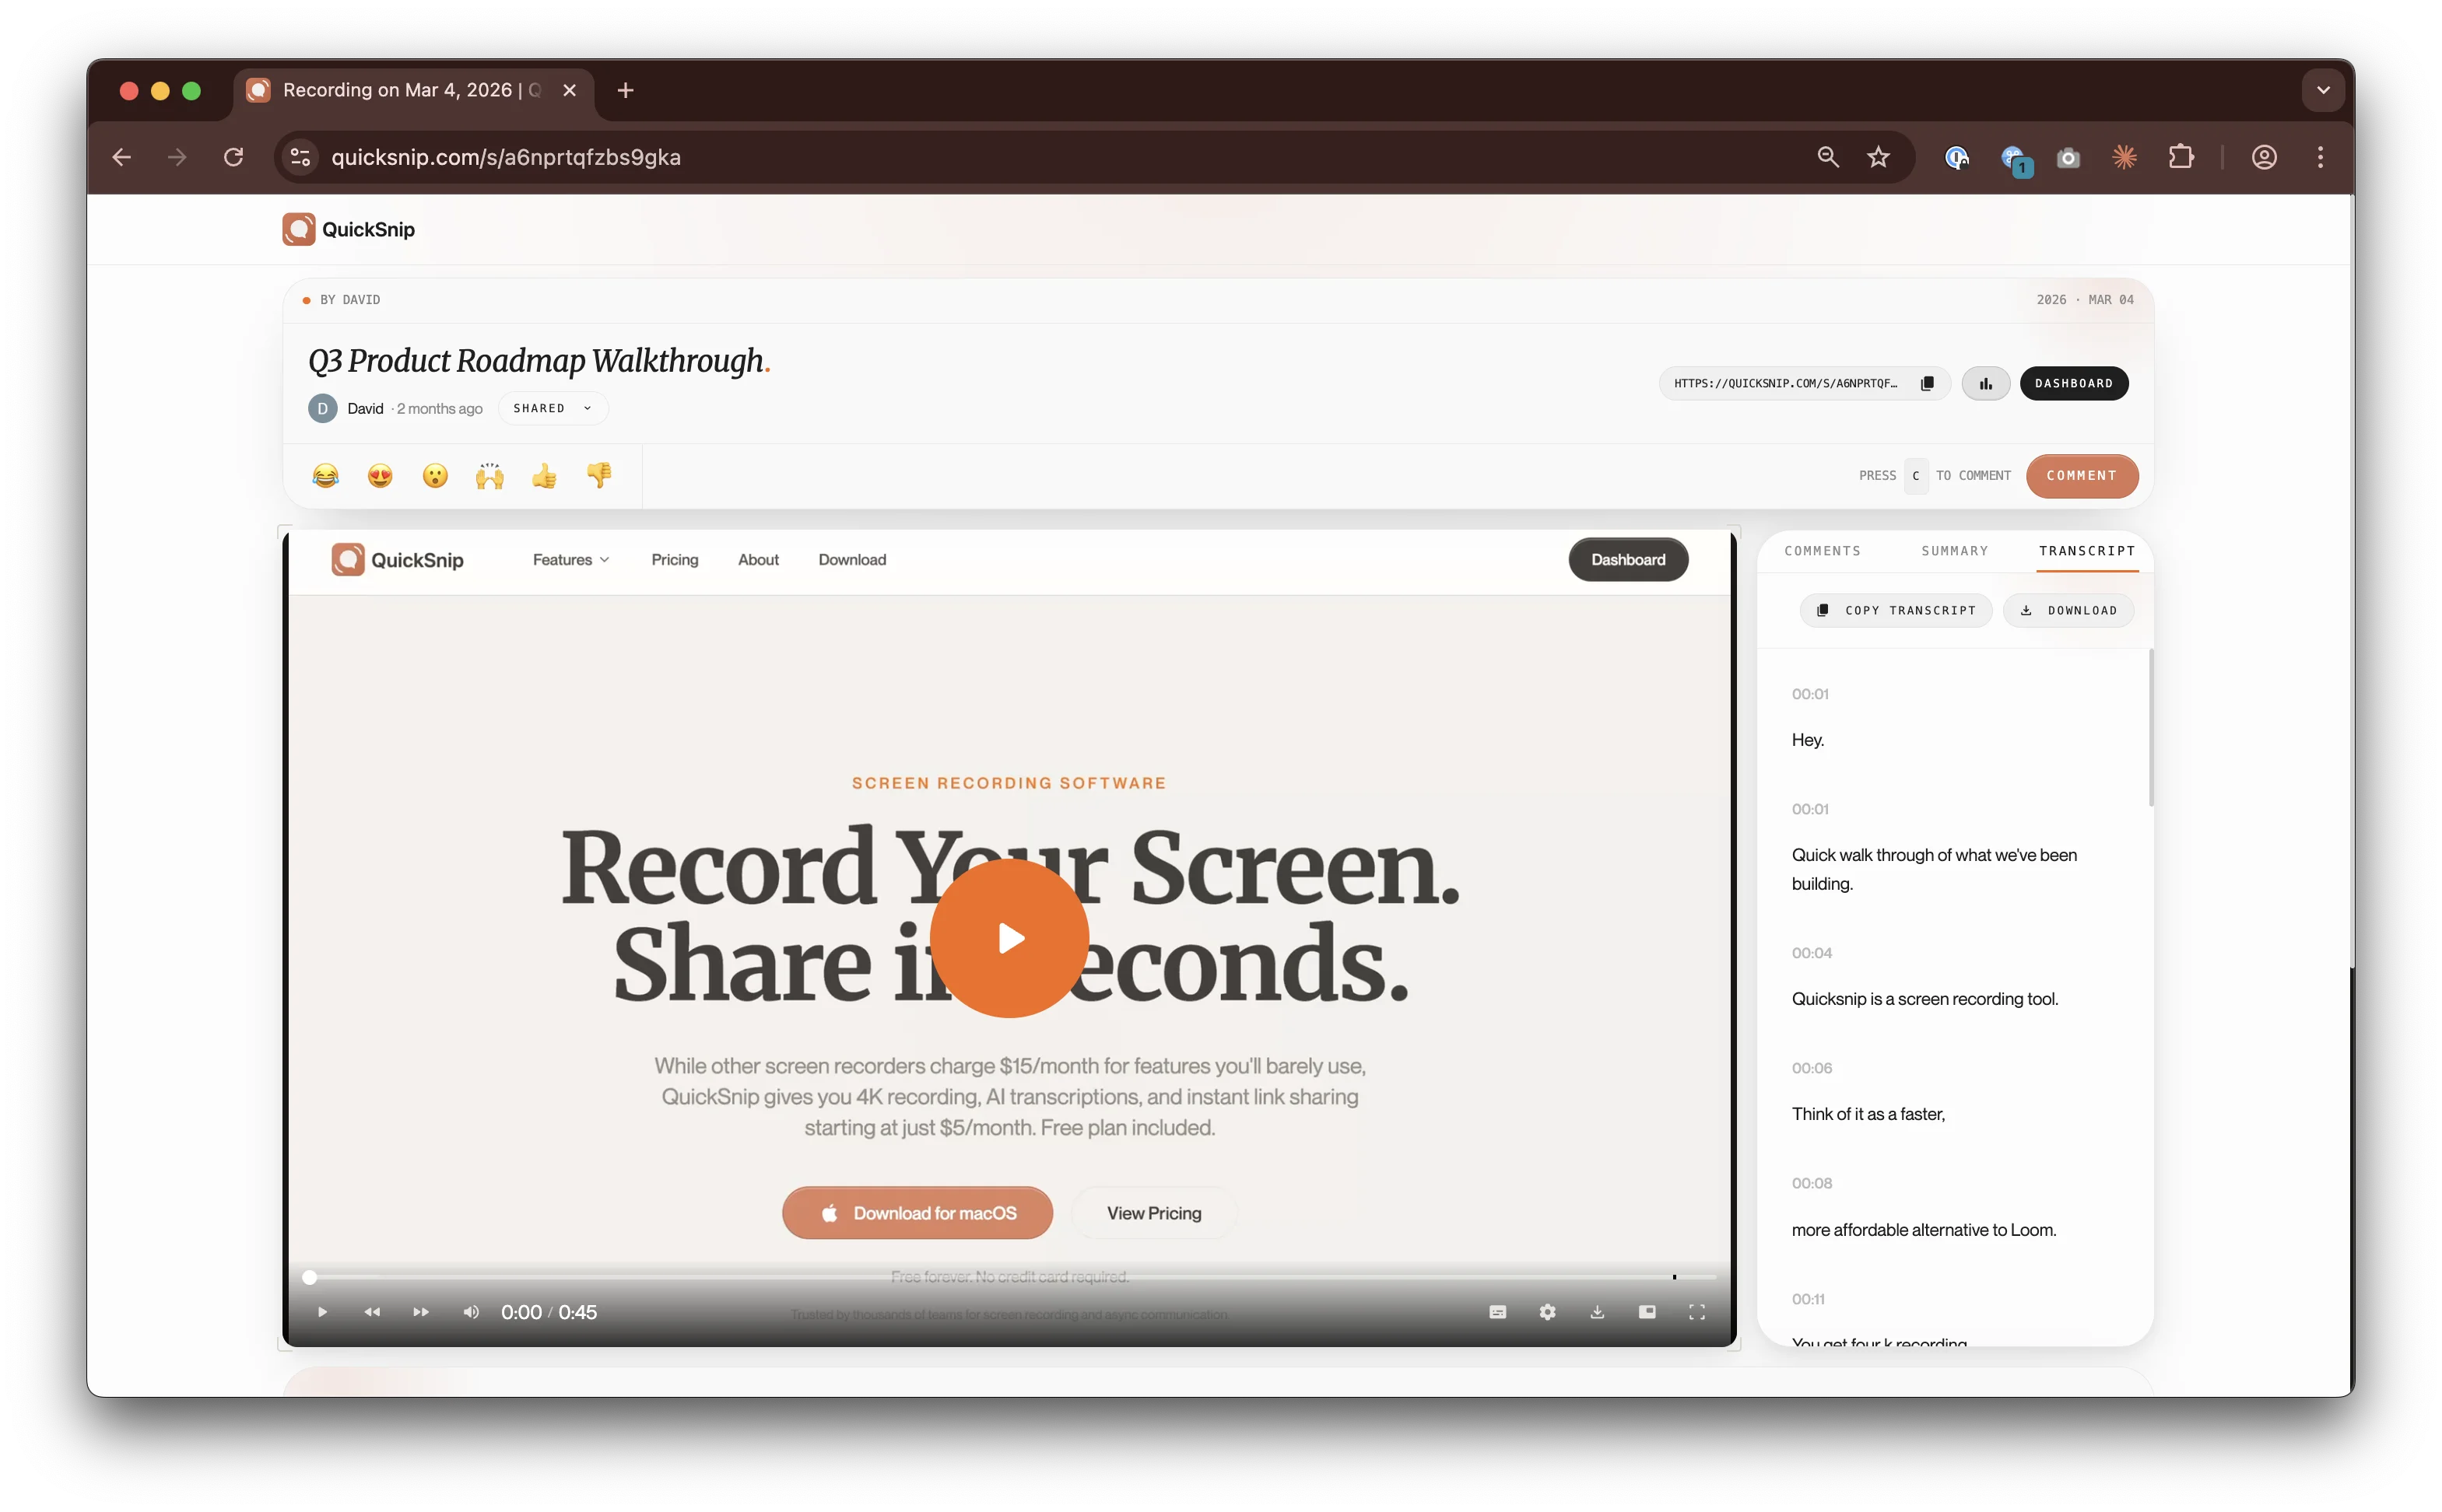Open a new browser tab
2442x1512 pixels.
[x=625, y=91]
